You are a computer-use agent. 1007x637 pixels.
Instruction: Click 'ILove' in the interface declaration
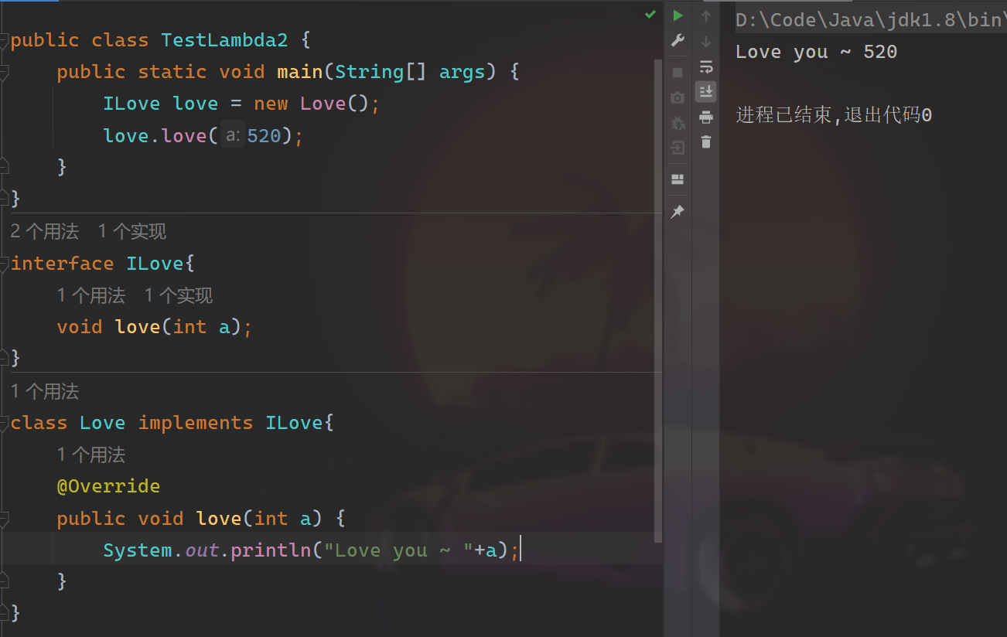pyautogui.click(x=155, y=264)
